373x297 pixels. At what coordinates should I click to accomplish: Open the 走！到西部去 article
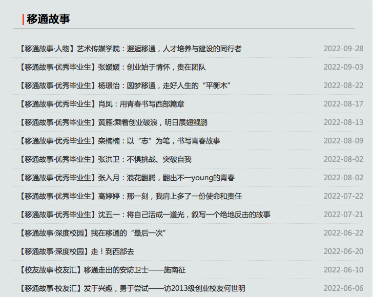(76, 251)
